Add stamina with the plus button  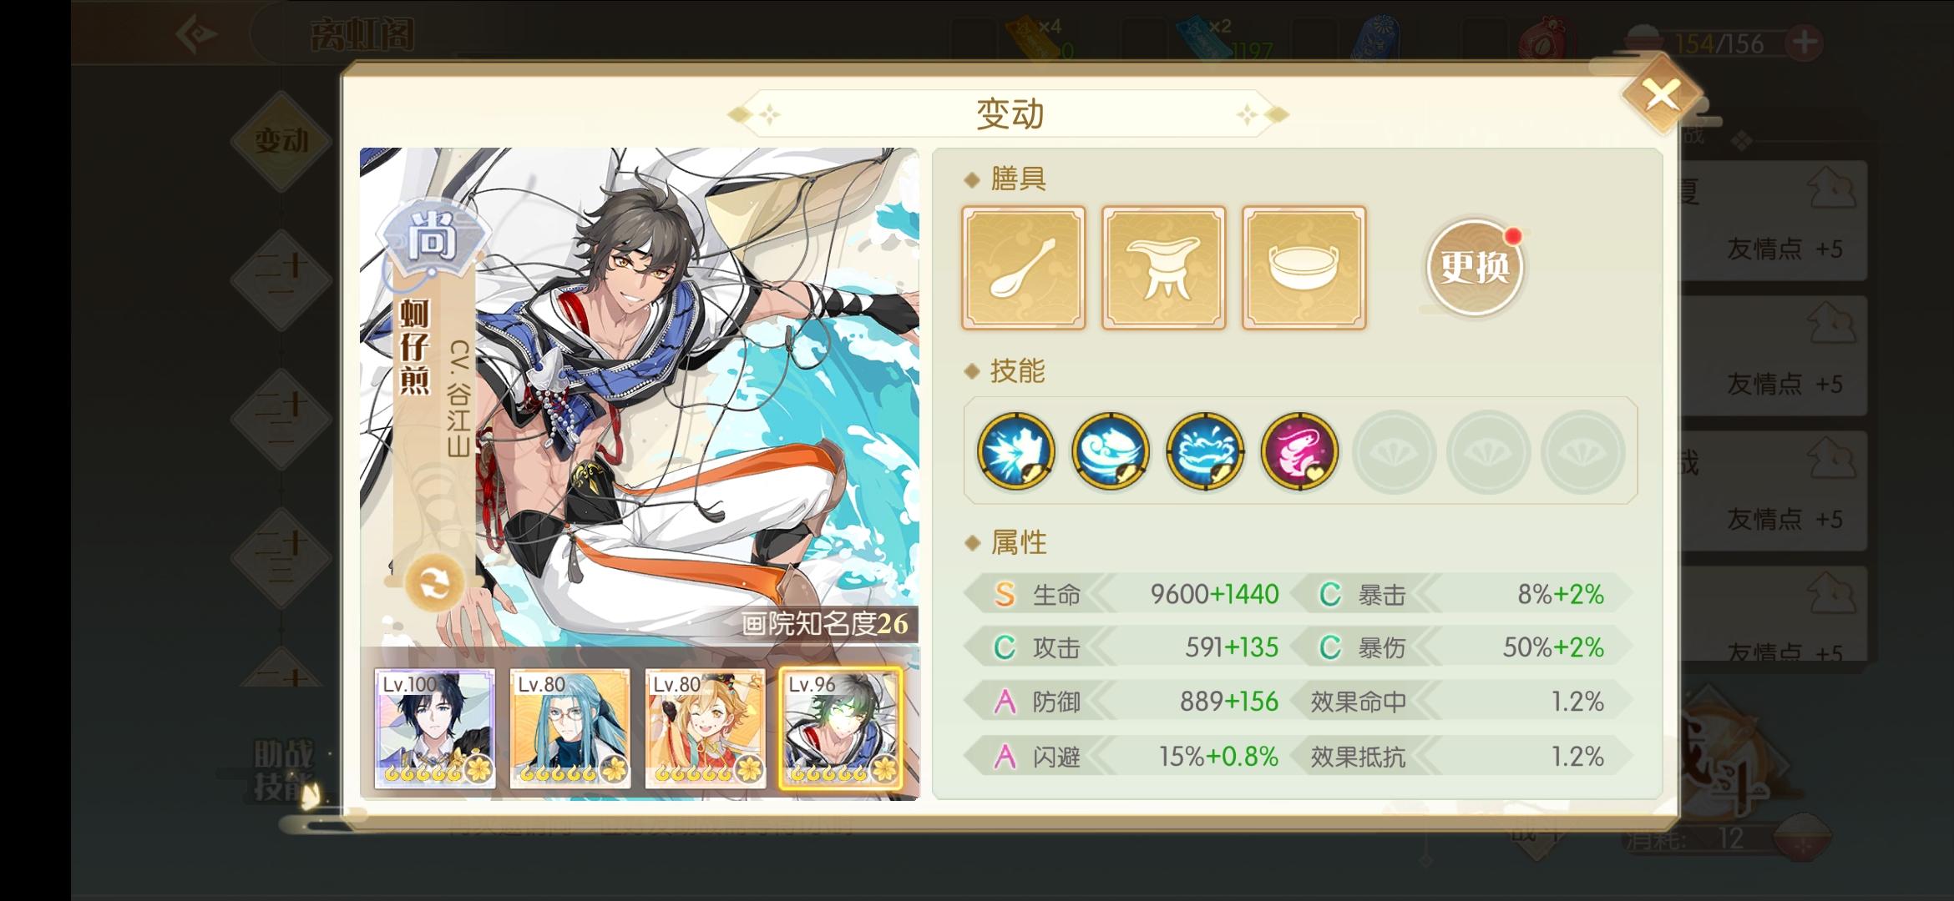pos(1805,42)
